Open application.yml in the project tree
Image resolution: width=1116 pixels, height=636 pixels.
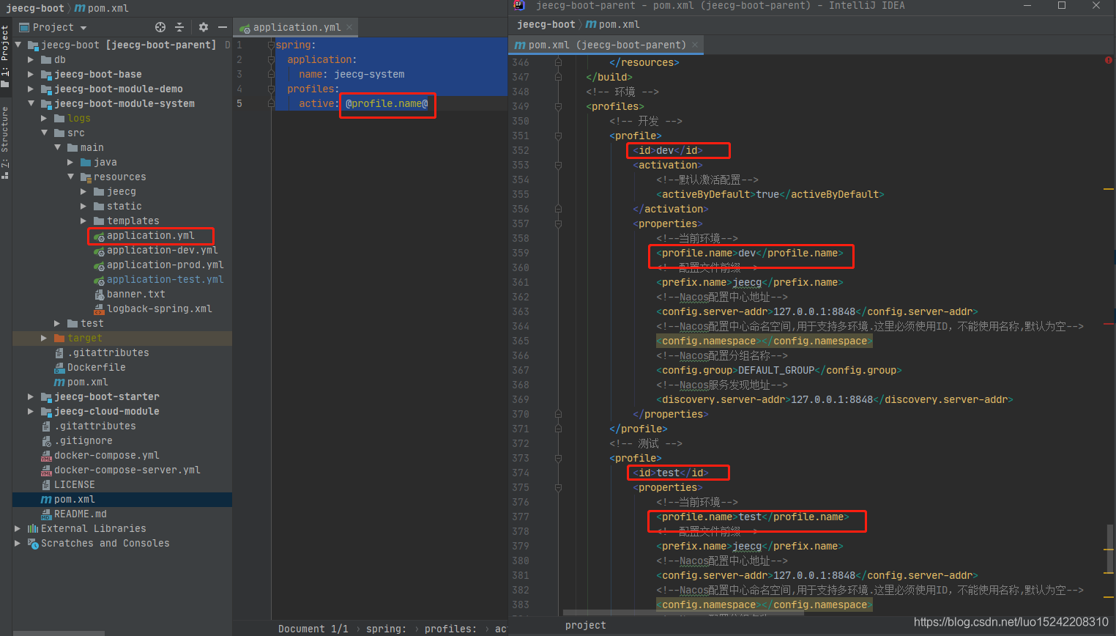coord(151,235)
